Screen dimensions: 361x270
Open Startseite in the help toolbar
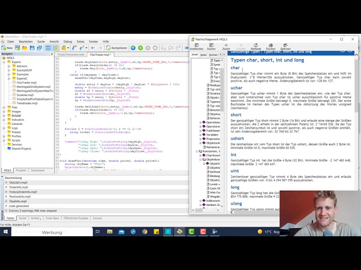[x=256, y=47]
